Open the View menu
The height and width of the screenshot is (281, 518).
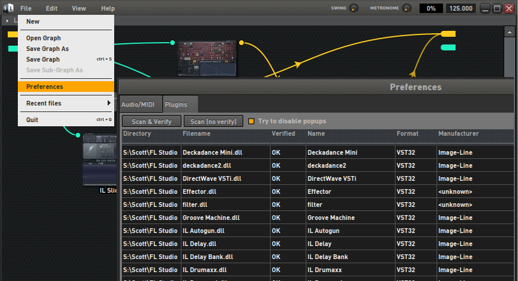(79, 8)
